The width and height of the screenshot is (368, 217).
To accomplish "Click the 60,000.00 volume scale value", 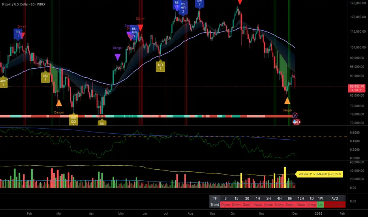I will (x=357, y=162).
